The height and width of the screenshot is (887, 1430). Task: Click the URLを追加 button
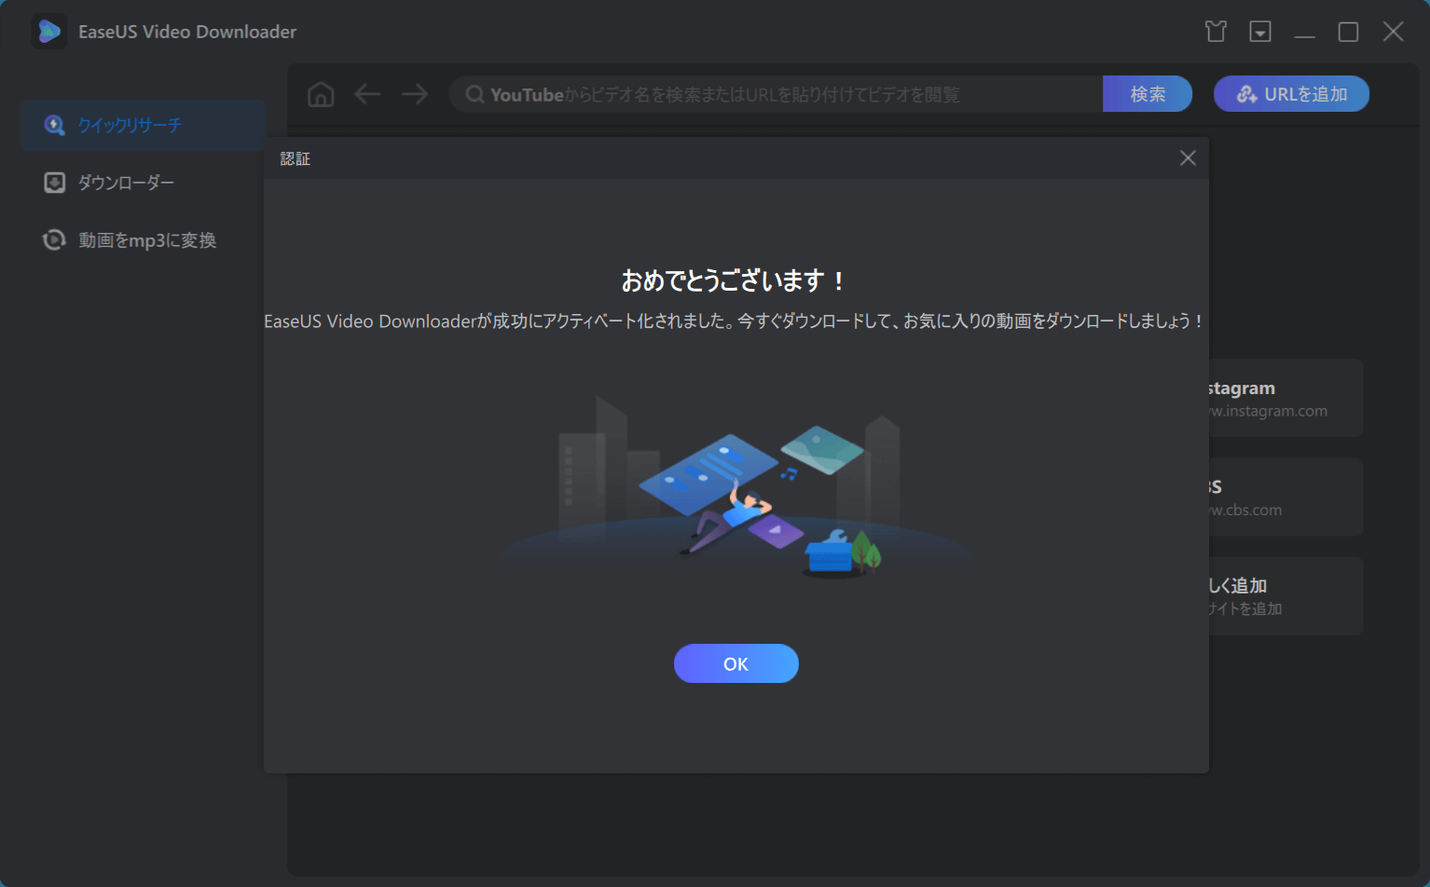(x=1291, y=94)
